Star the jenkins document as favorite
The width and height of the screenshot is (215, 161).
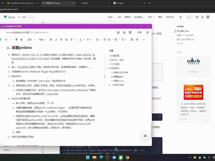118,33
